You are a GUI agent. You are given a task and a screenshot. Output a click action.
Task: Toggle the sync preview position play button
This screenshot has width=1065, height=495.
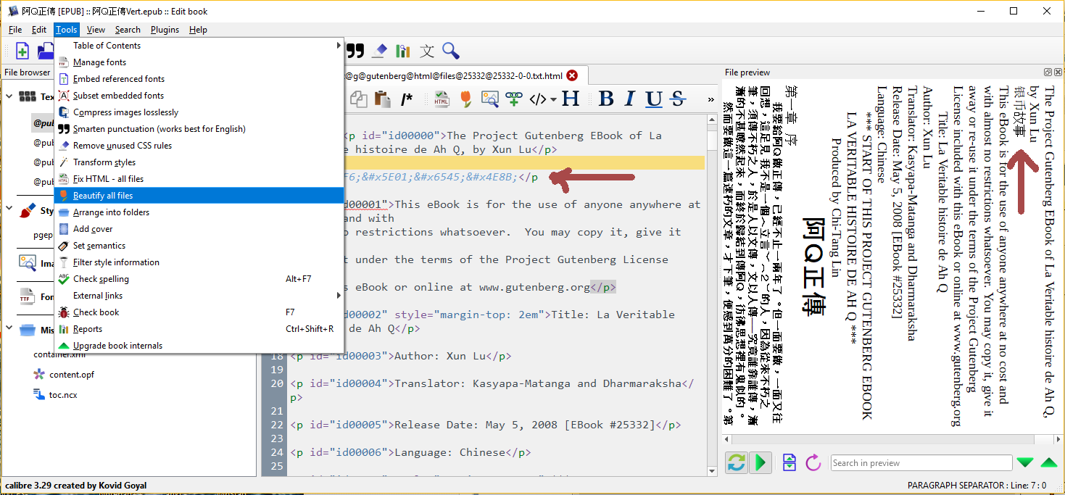760,462
